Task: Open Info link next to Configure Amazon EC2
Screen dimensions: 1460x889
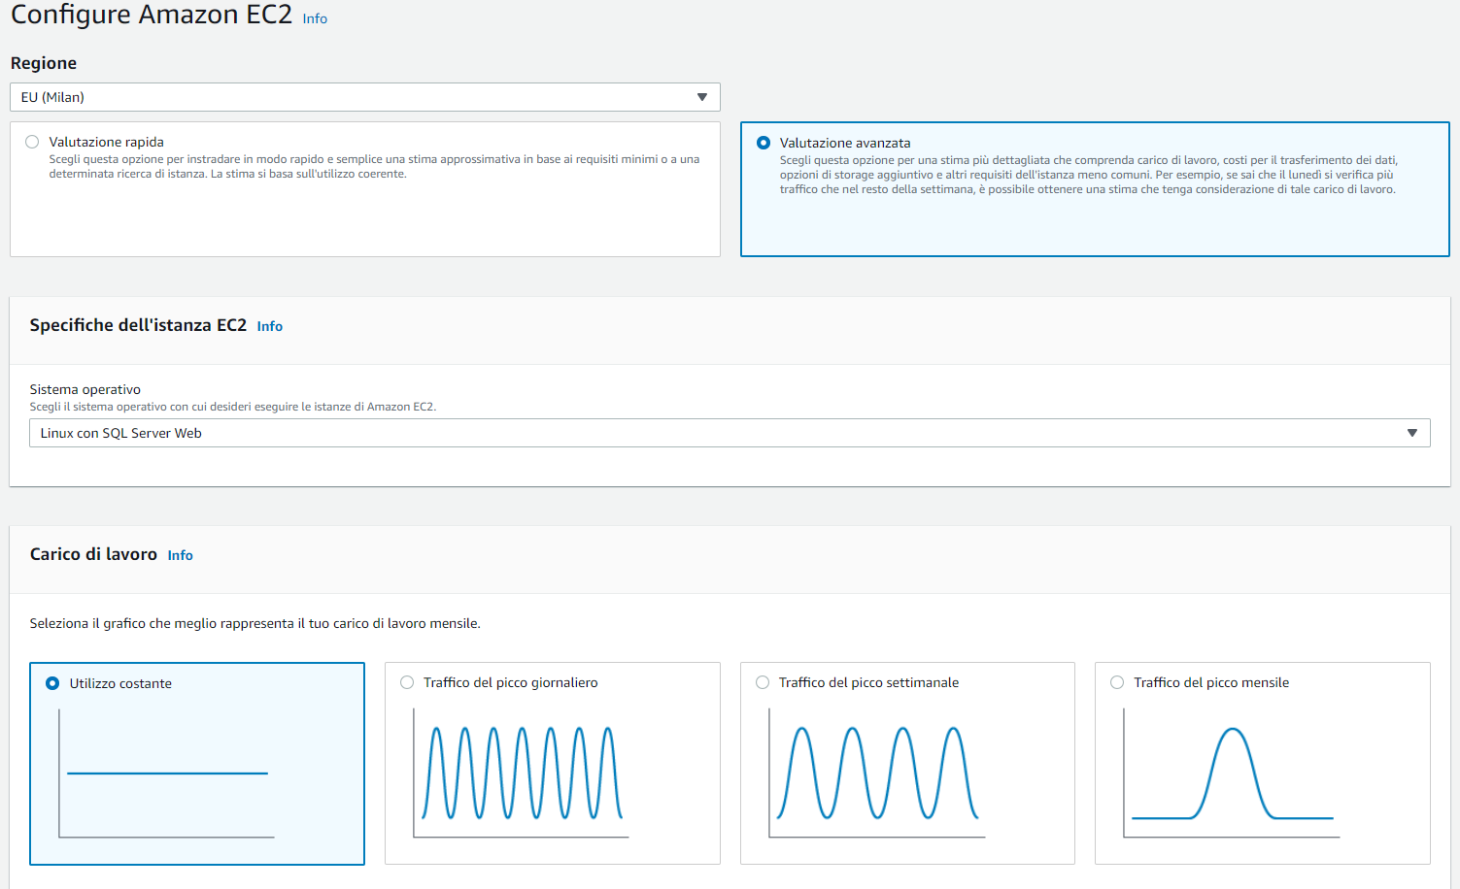Action: 315,18
